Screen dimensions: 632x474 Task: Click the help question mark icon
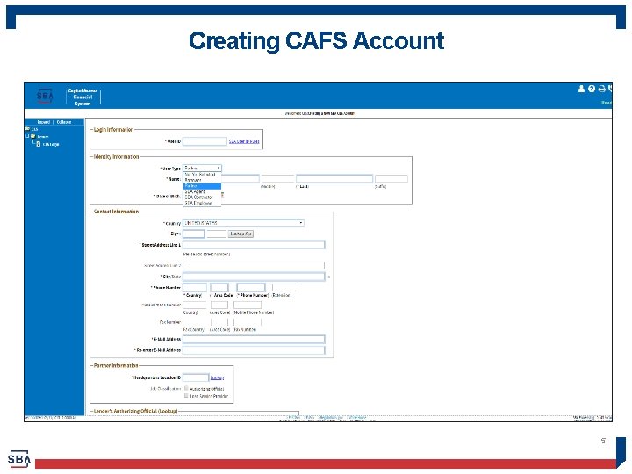coord(592,89)
